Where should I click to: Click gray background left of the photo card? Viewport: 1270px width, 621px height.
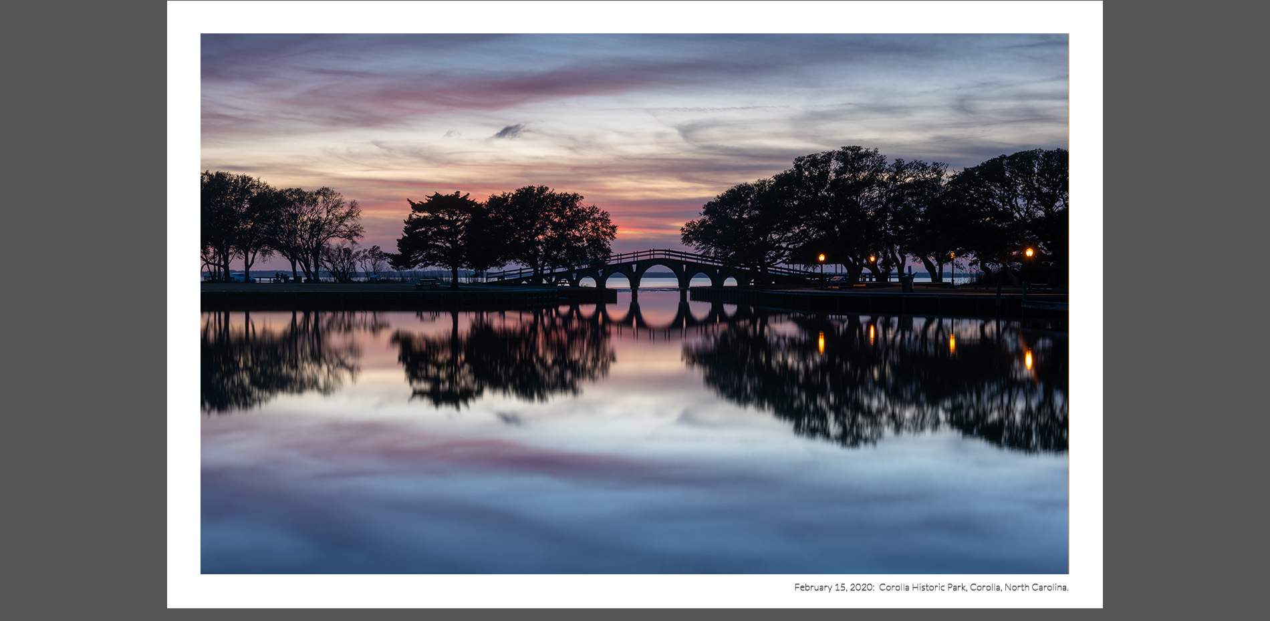click(x=83, y=310)
